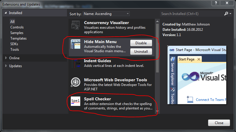Select the Indent Guides list entry title
236x132 pixels.
click(98, 61)
